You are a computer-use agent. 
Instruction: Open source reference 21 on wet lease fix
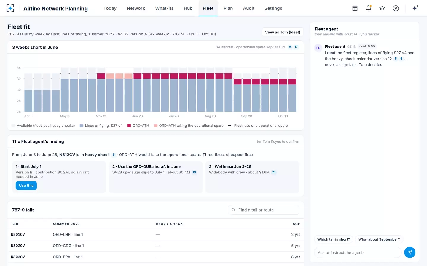click(274, 172)
